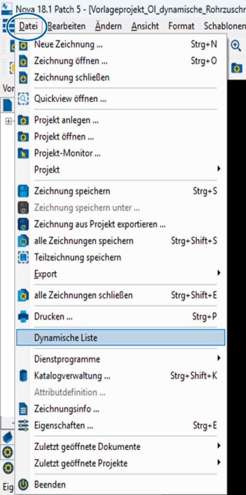Click the Projekt-Monitor folder icon
The image size is (246, 495).
[x=23, y=153]
